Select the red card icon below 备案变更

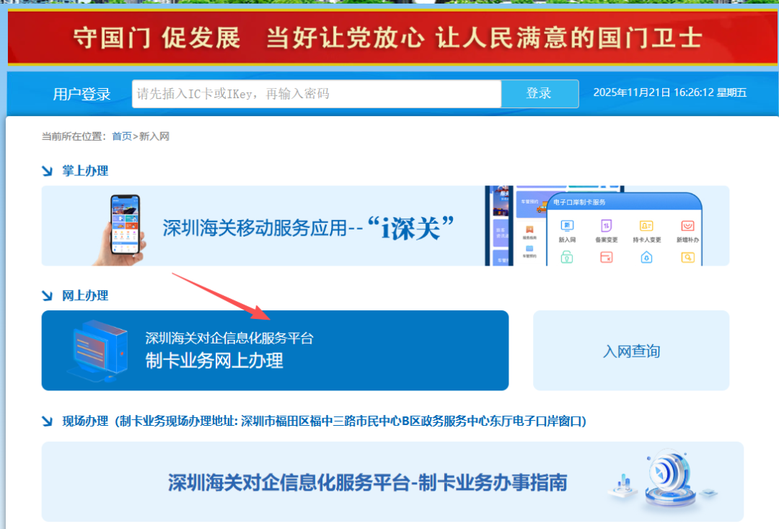click(607, 258)
